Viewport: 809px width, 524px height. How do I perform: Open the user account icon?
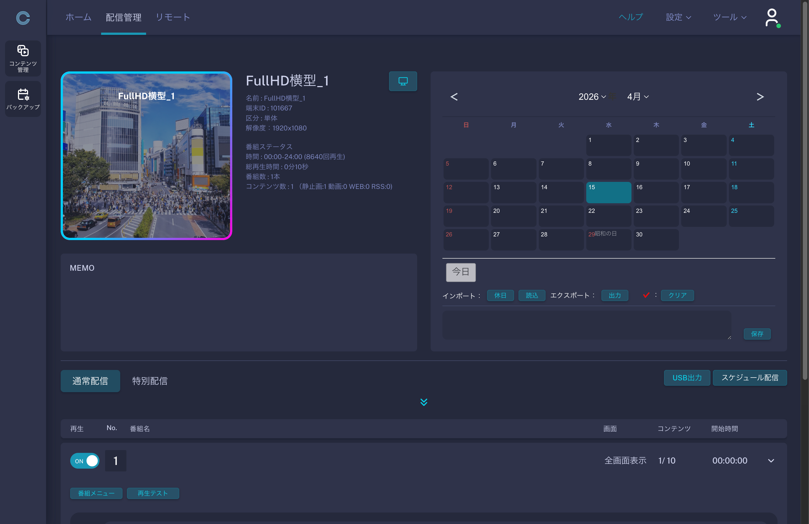tap(772, 18)
